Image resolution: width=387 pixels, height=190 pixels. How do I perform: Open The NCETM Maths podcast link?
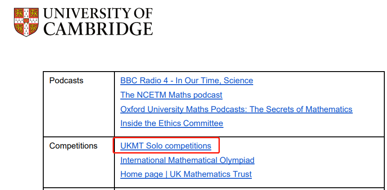point(171,95)
